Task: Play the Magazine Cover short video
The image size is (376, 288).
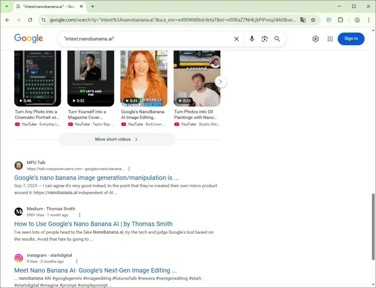Action: (x=91, y=78)
